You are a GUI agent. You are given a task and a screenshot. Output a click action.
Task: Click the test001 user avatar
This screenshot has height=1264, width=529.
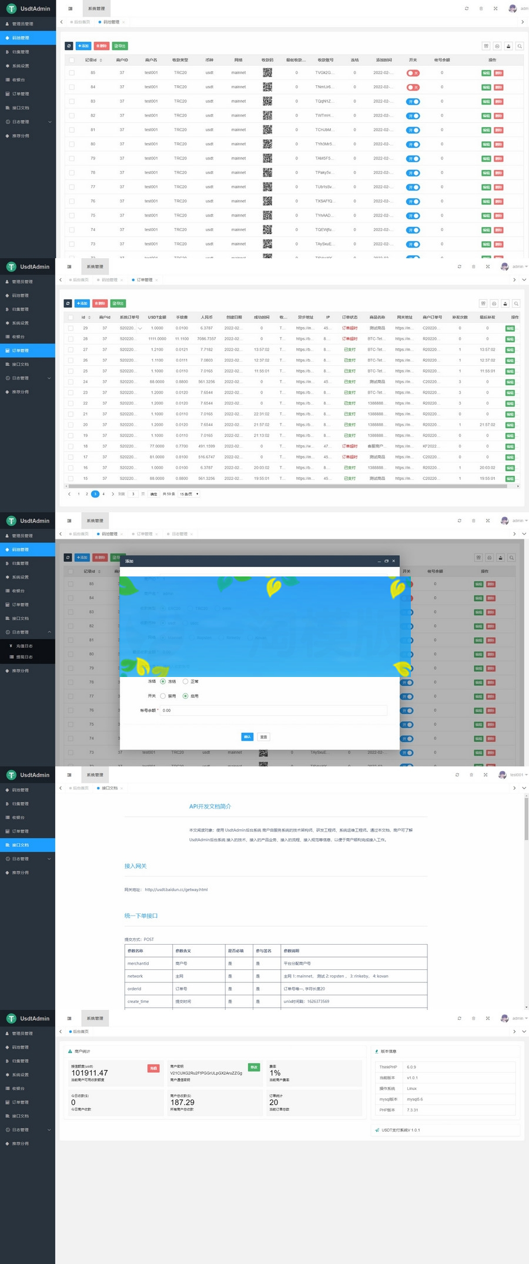(502, 775)
